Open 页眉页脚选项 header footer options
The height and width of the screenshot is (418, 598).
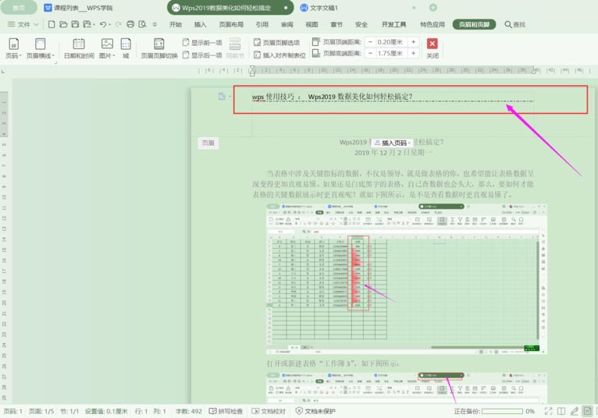[x=277, y=42]
